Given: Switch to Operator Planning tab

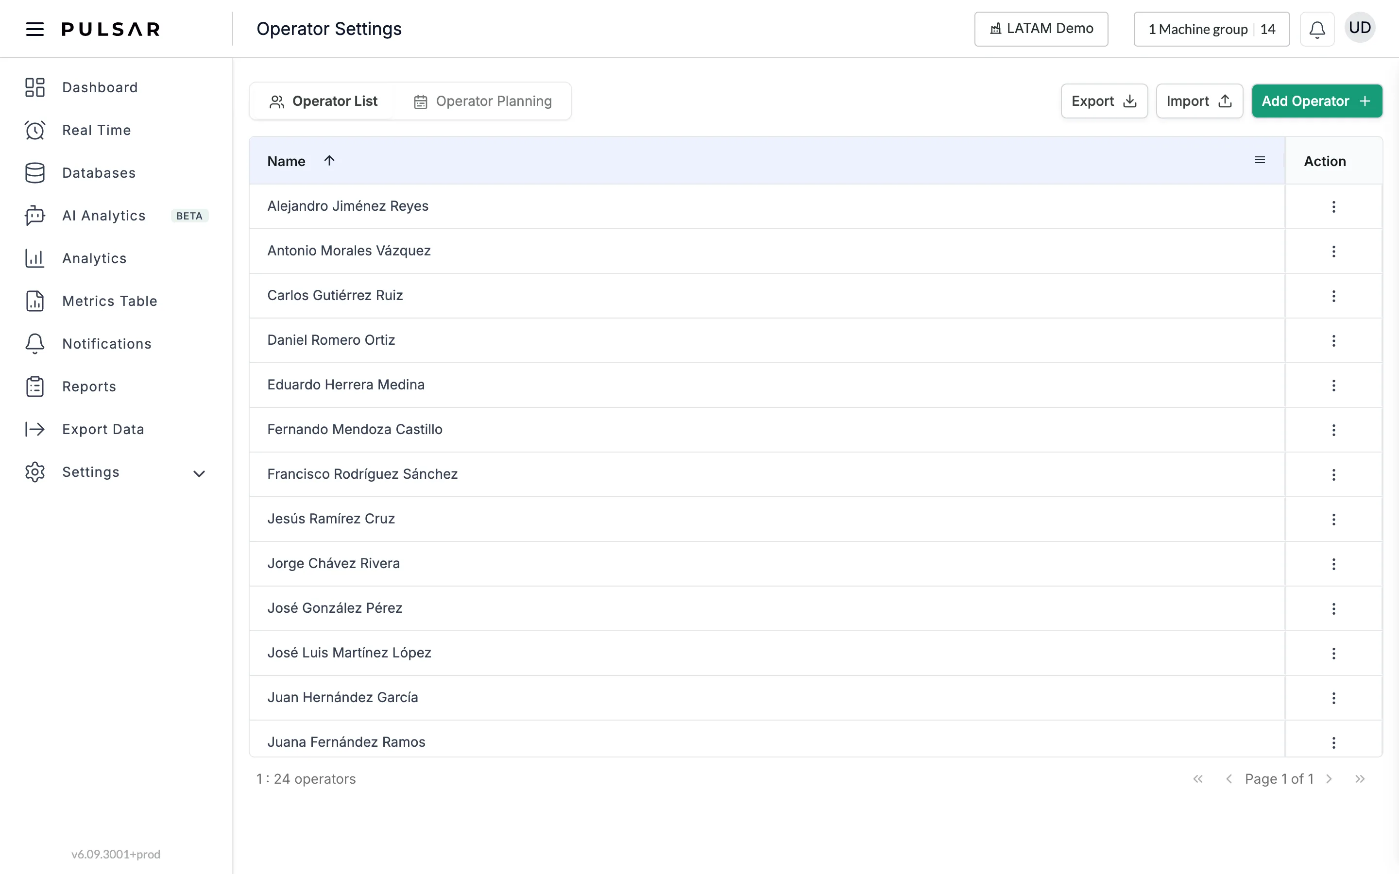Looking at the screenshot, I should [483, 101].
